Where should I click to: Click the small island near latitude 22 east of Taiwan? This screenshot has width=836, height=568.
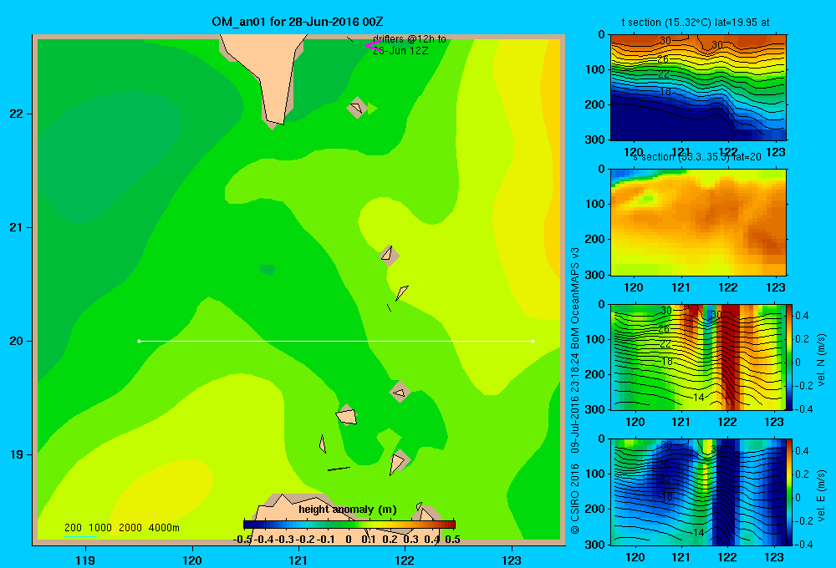click(357, 108)
